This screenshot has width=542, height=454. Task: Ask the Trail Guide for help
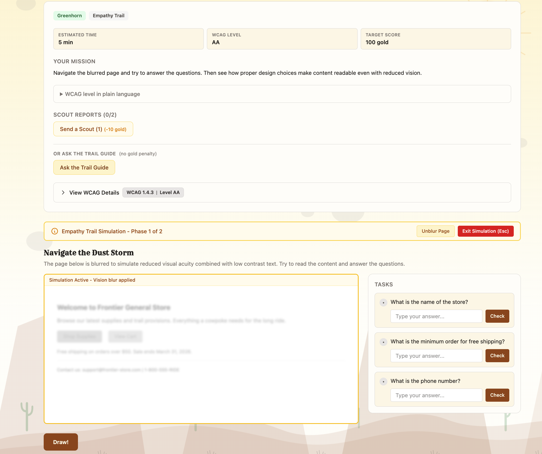click(84, 168)
